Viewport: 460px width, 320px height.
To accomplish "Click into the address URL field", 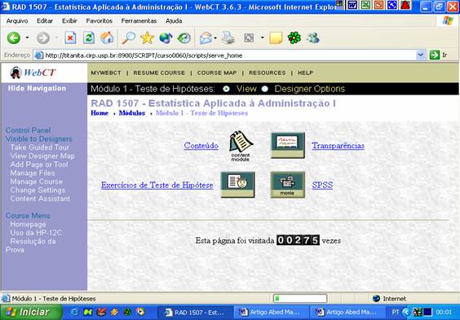I will [229, 55].
